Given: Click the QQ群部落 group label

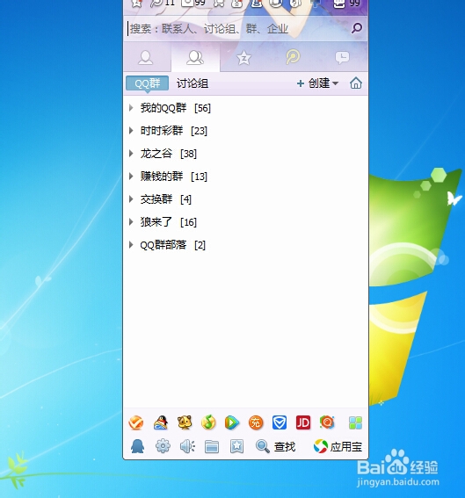Looking at the screenshot, I should tap(163, 245).
